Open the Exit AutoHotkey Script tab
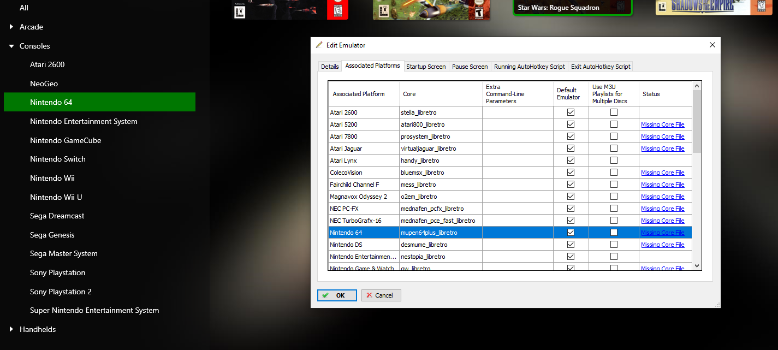 pyautogui.click(x=601, y=67)
